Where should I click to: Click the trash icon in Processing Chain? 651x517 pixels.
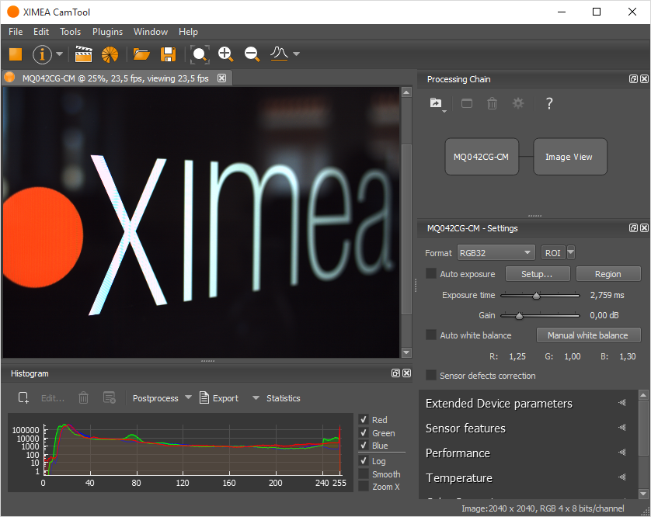(x=492, y=103)
